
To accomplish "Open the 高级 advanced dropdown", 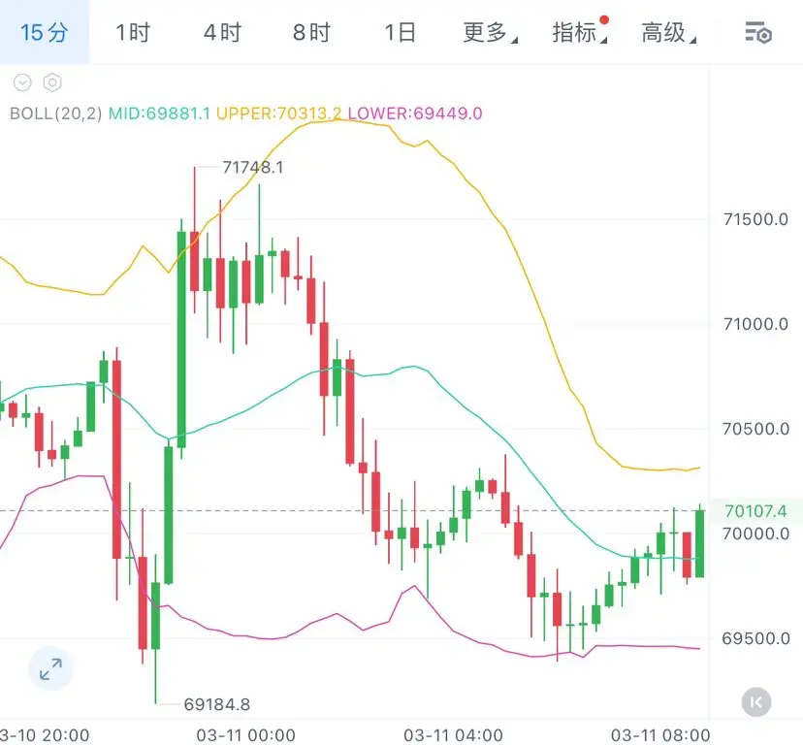I will pyautogui.click(x=668, y=32).
